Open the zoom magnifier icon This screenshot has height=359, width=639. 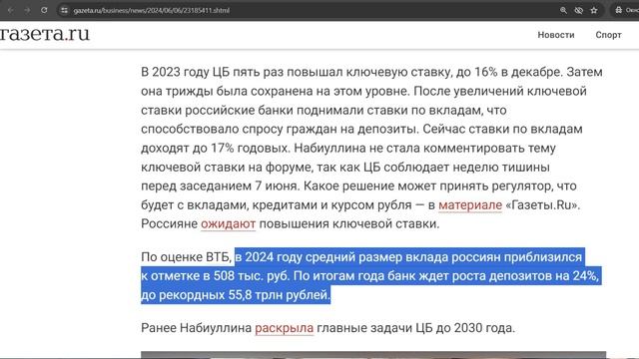(x=563, y=10)
